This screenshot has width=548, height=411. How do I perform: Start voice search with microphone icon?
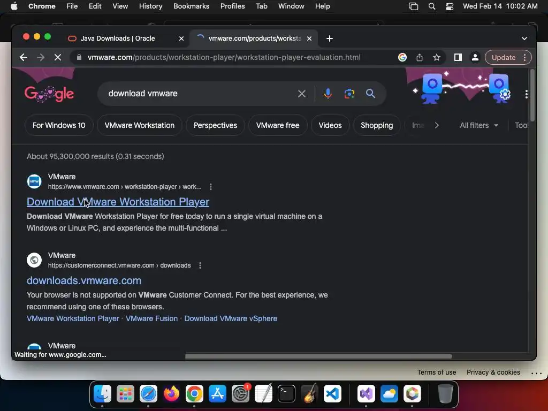328,94
